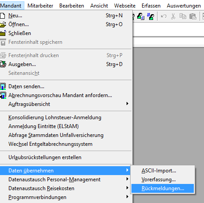Select Schließen menu entry
This screenshot has height=203, width=204.
[65, 33]
